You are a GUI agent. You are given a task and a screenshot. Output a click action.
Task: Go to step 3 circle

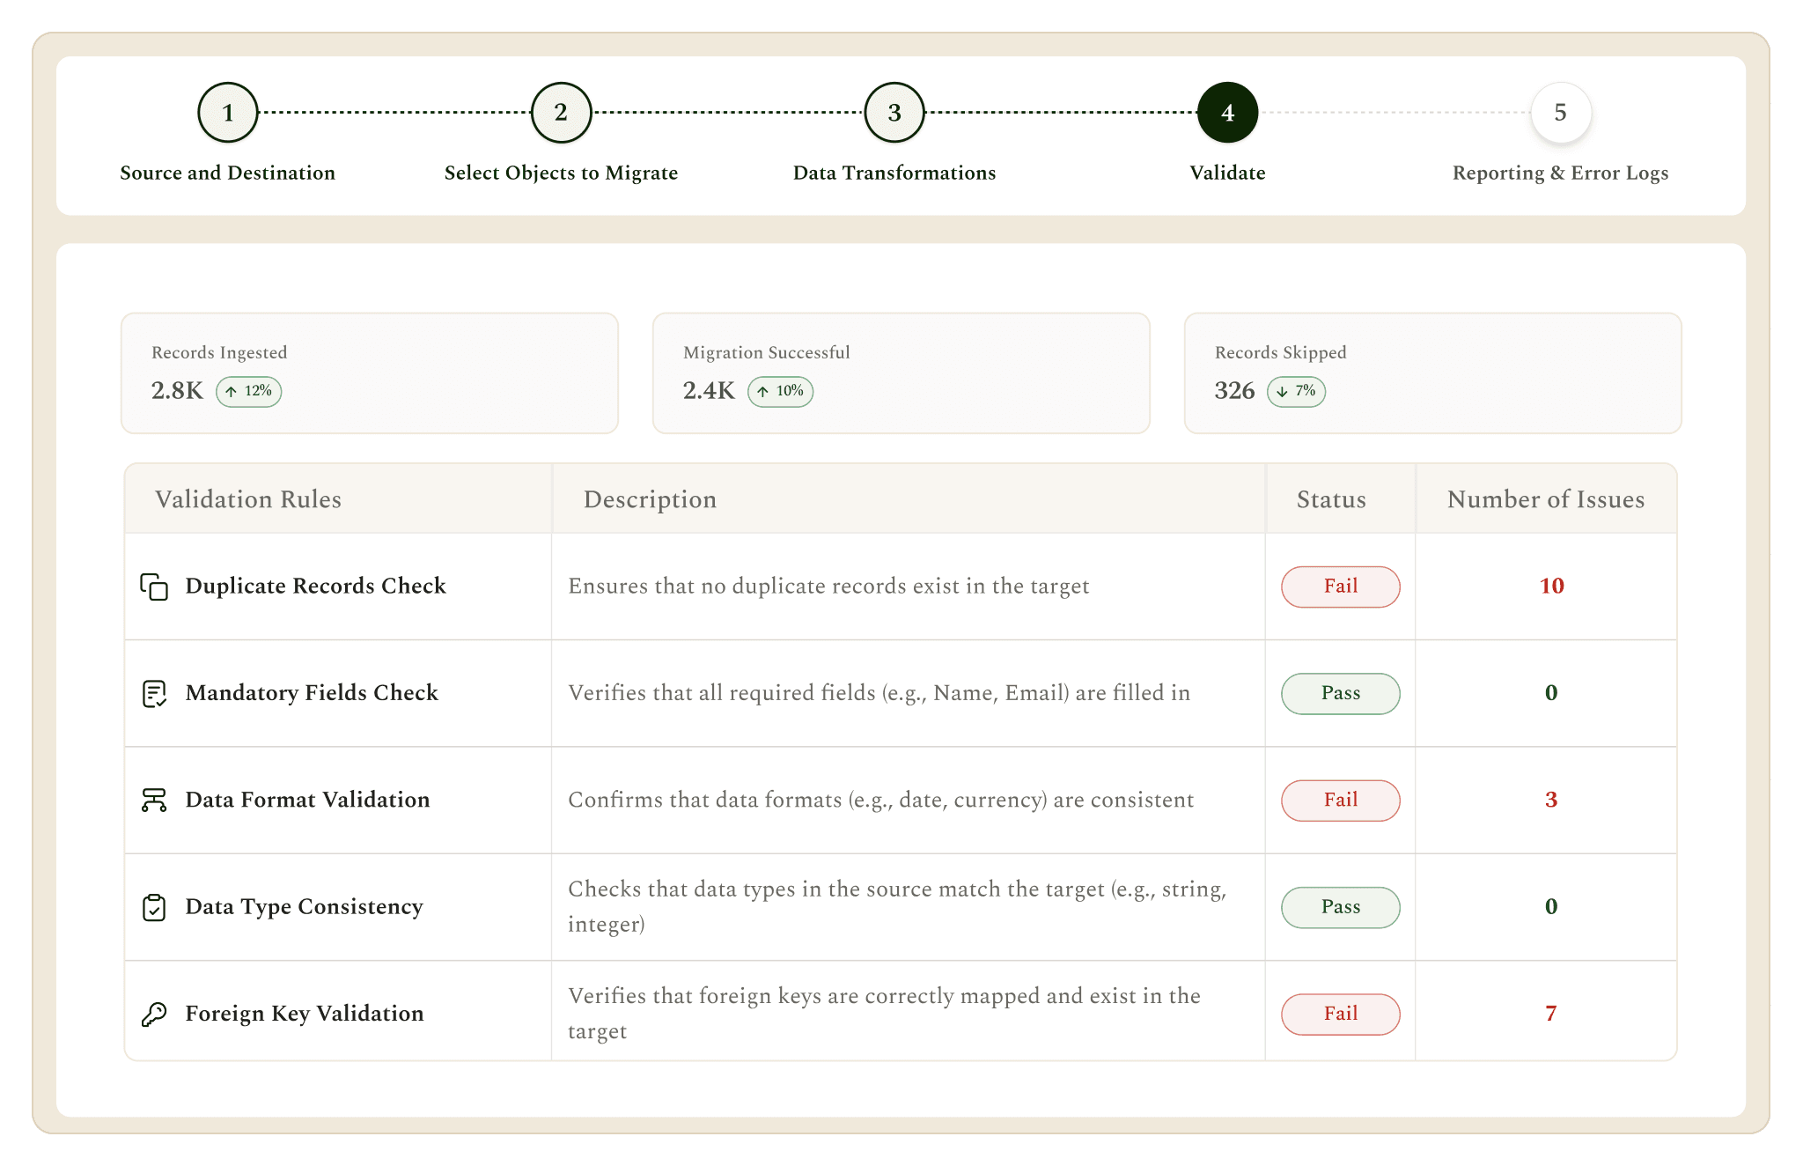click(x=894, y=113)
